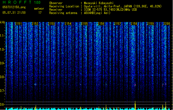173x110 pixels.
Task: Click the version number 1.0.0
Action: [x=37, y=2]
